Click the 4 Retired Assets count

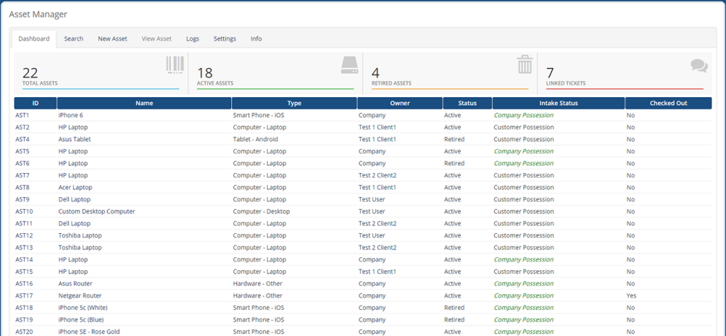(x=376, y=73)
